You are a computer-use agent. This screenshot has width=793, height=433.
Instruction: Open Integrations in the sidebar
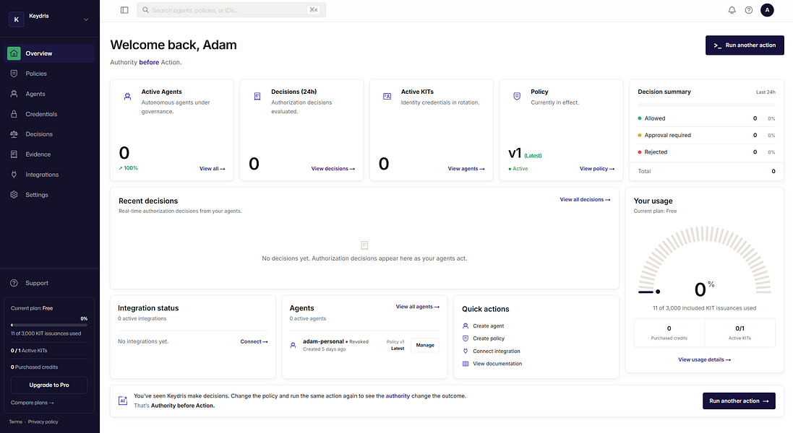coord(50,175)
